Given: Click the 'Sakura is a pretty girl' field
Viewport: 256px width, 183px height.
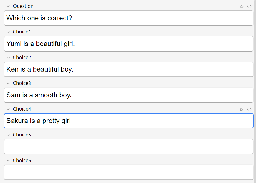Looking at the screenshot, I should point(129,121).
